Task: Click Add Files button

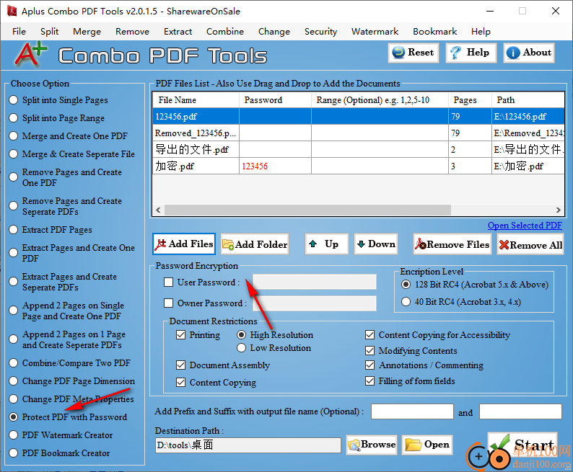Action: (x=184, y=244)
